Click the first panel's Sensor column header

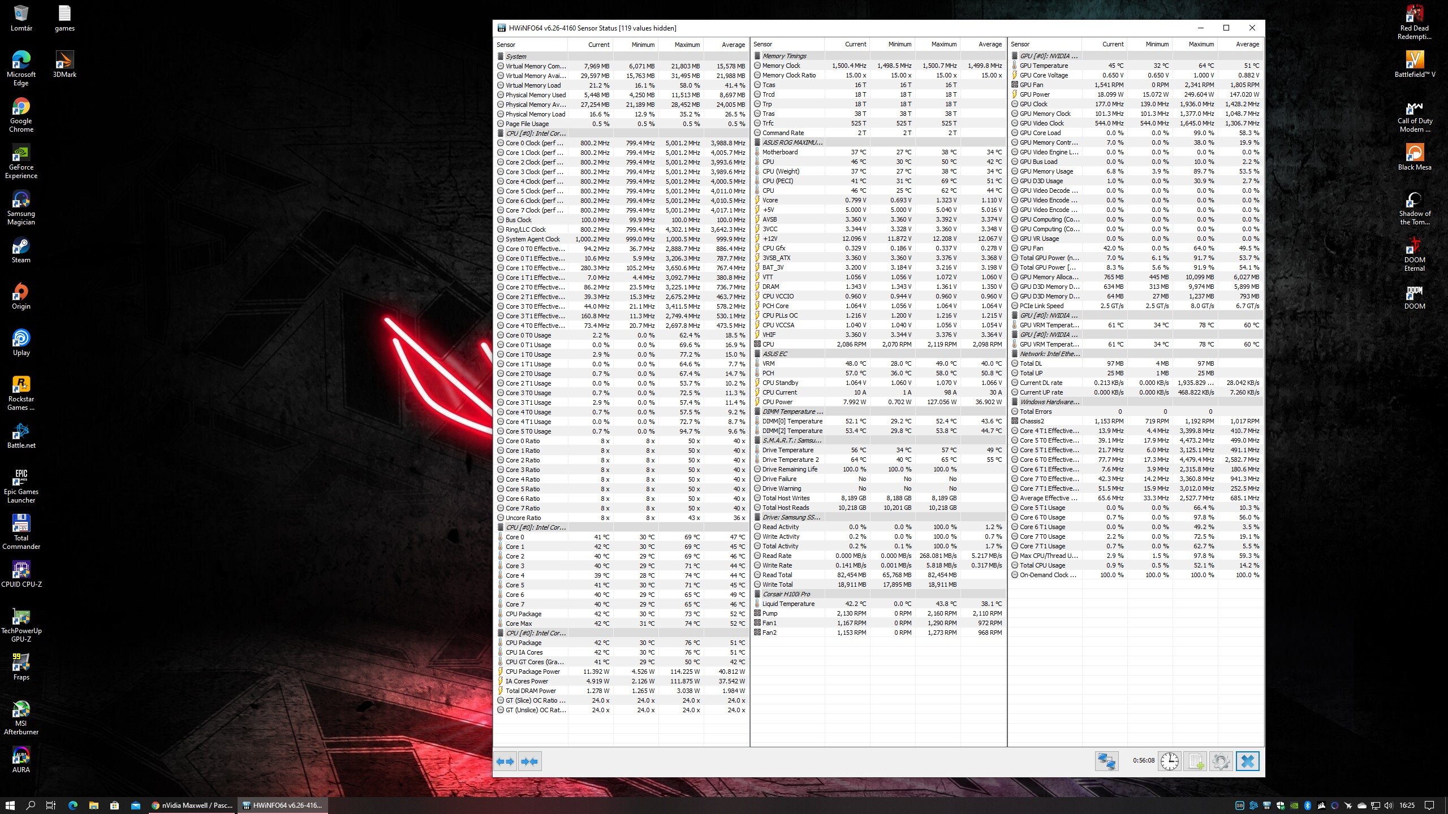coord(531,45)
